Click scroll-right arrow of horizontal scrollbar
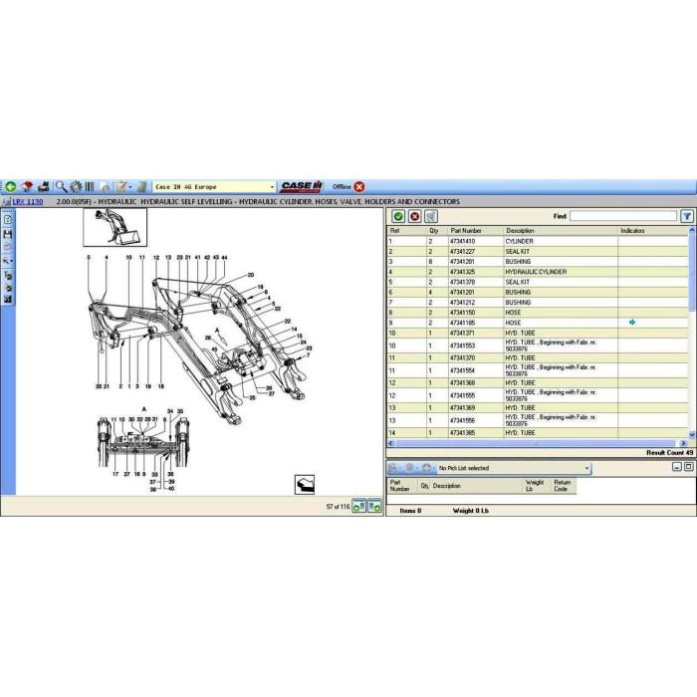Screen dimensions: 697x697 [x=684, y=443]
